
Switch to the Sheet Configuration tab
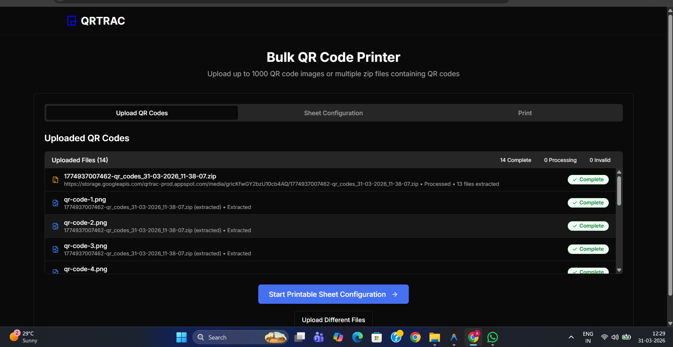333,113
